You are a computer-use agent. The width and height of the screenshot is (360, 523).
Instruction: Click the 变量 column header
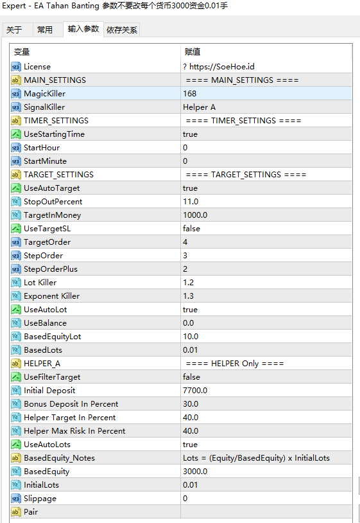[95, 51]
